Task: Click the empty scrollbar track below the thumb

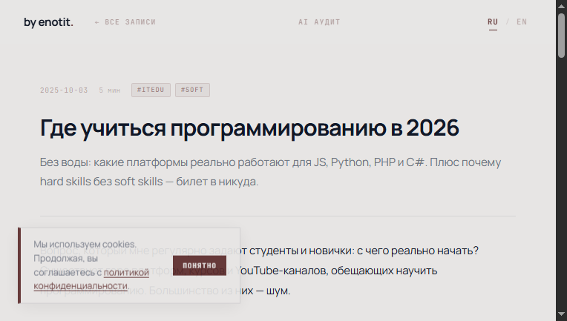Action: pos(561,185)
